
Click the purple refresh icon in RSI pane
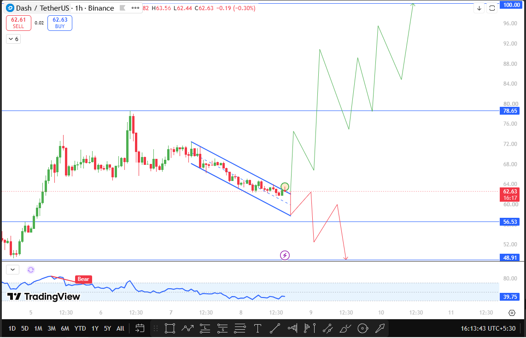(31, 269)
